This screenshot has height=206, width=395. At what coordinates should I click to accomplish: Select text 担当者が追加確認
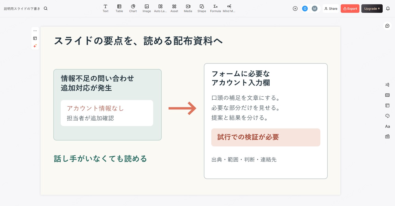(90, 118)
